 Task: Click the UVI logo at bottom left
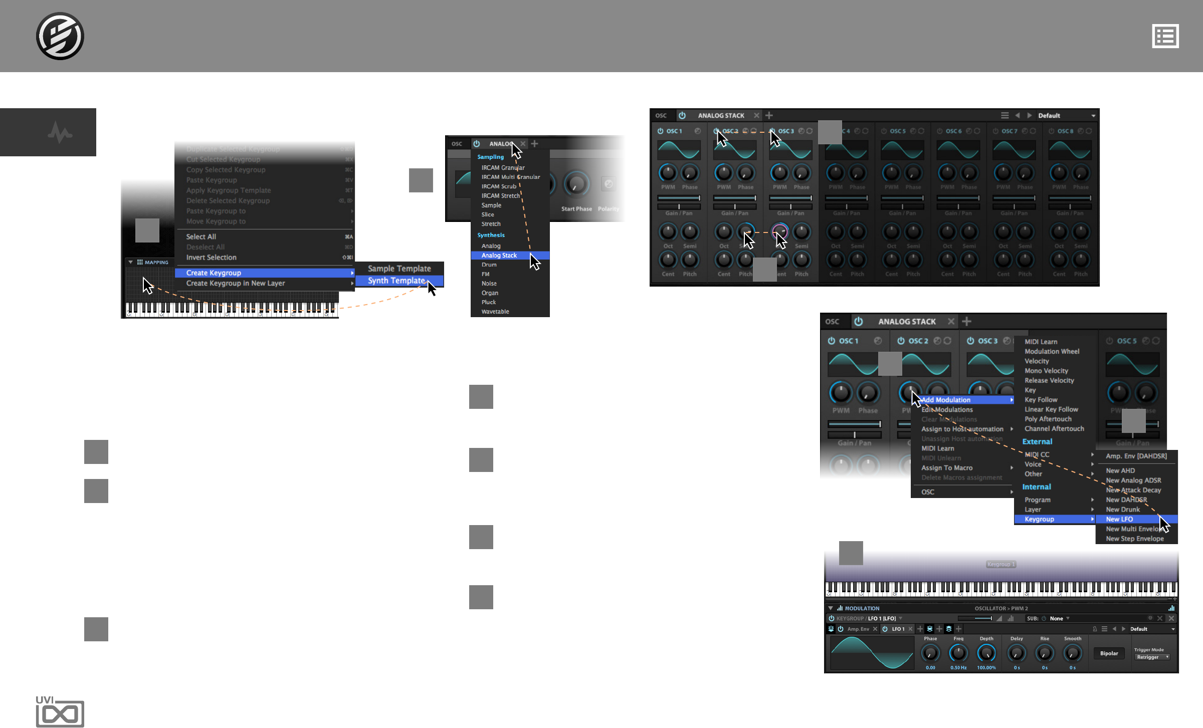60,711
